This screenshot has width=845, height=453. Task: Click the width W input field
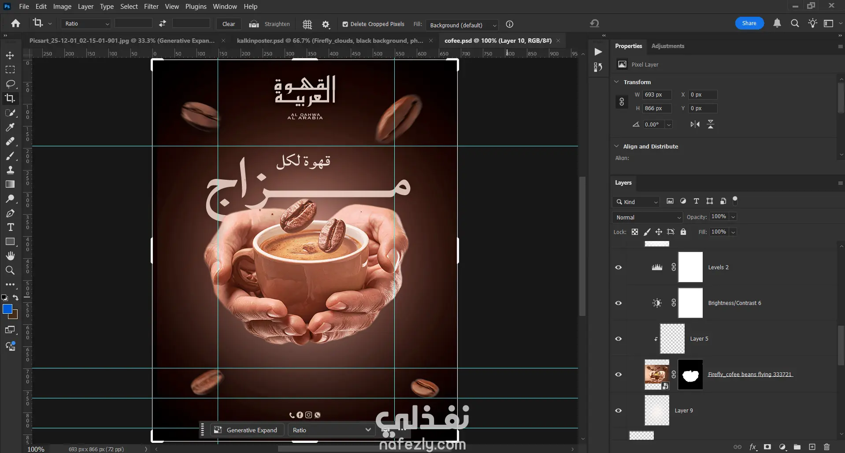[x=657, y=95]
